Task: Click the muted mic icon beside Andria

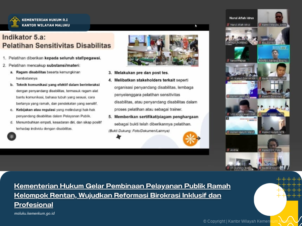Action: [x=228, y=150]
